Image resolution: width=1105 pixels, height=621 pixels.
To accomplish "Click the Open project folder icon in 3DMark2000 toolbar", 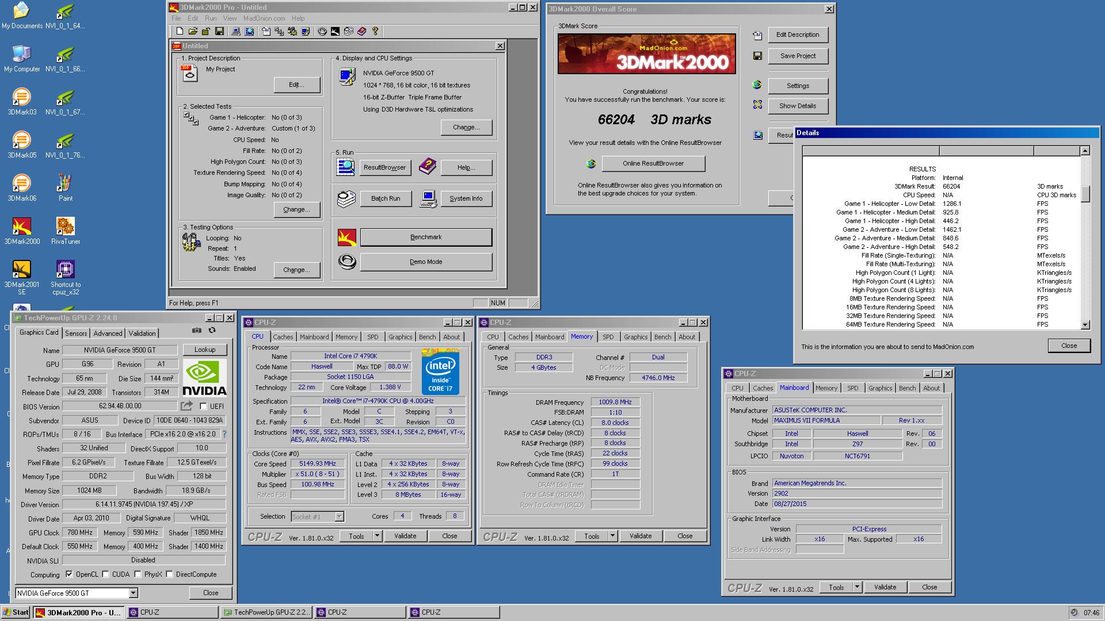I will click(x=193, y=31).
